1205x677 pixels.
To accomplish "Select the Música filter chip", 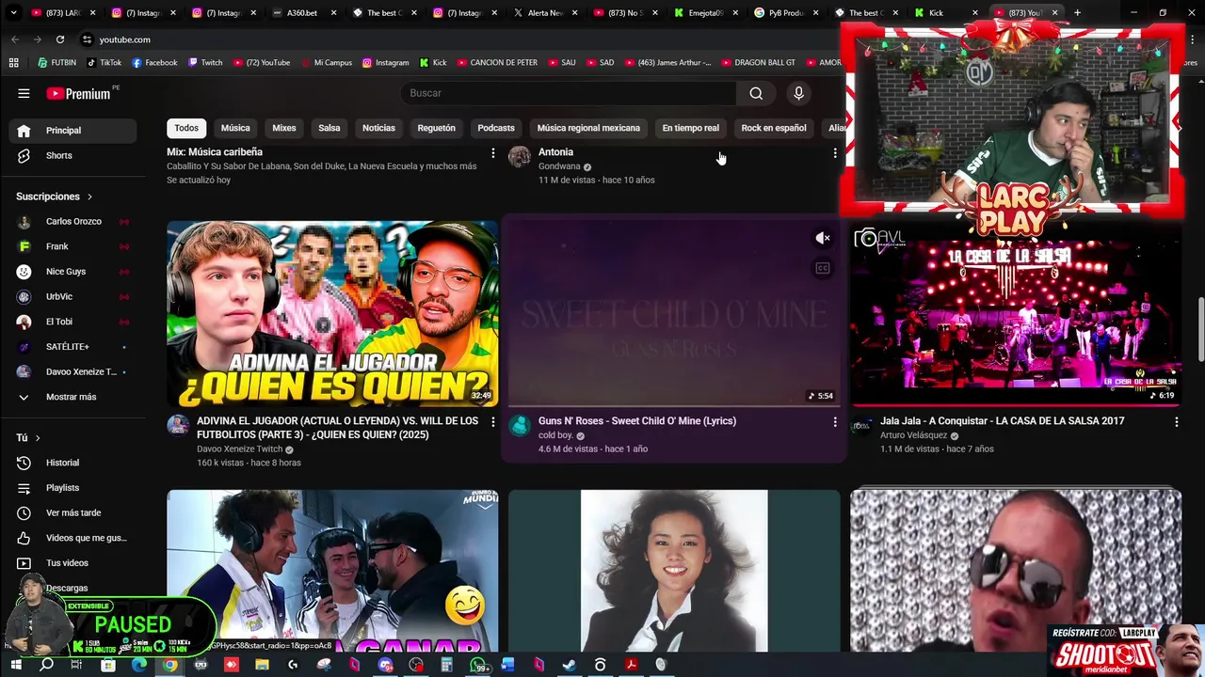I will tap(235, 128).
